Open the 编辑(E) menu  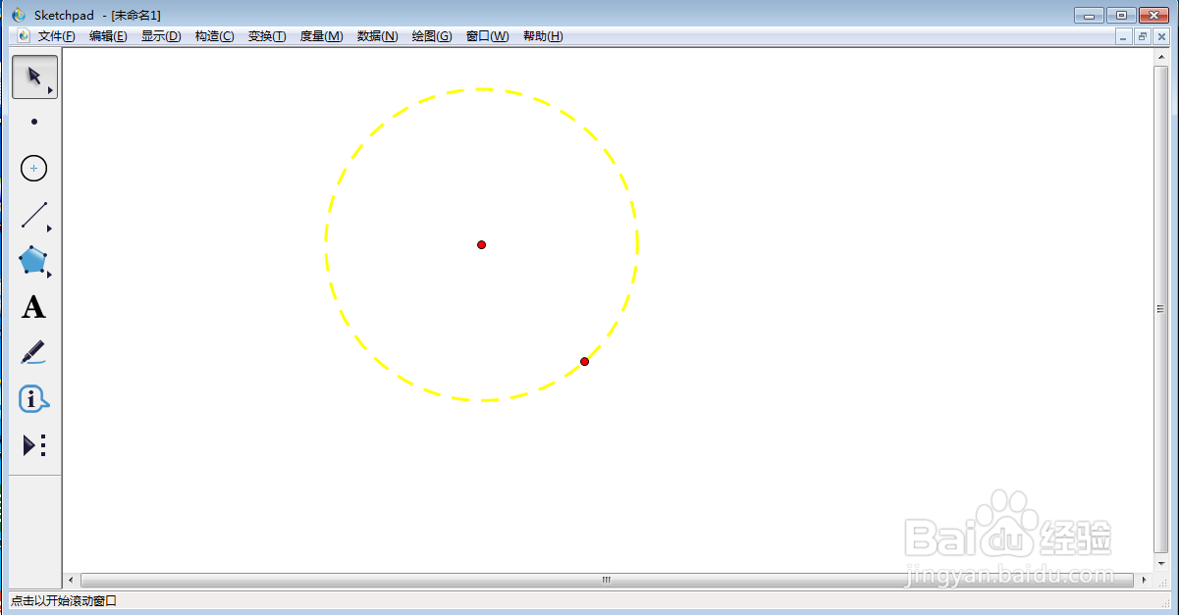[x=108, y=36]
